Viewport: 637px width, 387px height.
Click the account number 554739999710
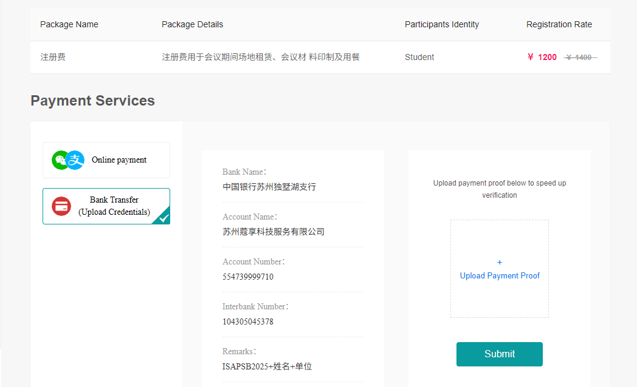click(x=248, y=277)
